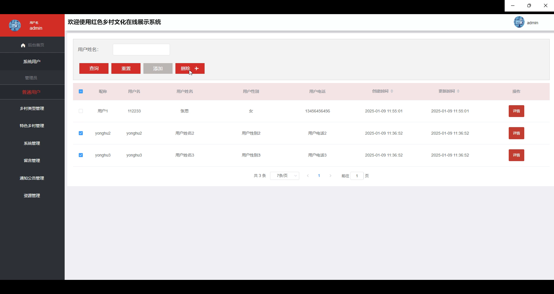Collapse the 系统用户 sidebar menu
Viewport: 554px width, 294px height.
pyautogui.click(x=32, y=61)
